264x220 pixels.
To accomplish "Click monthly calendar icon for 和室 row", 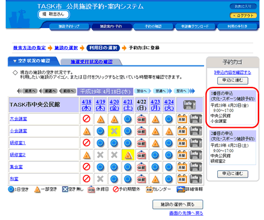I will tap(182, 179).
